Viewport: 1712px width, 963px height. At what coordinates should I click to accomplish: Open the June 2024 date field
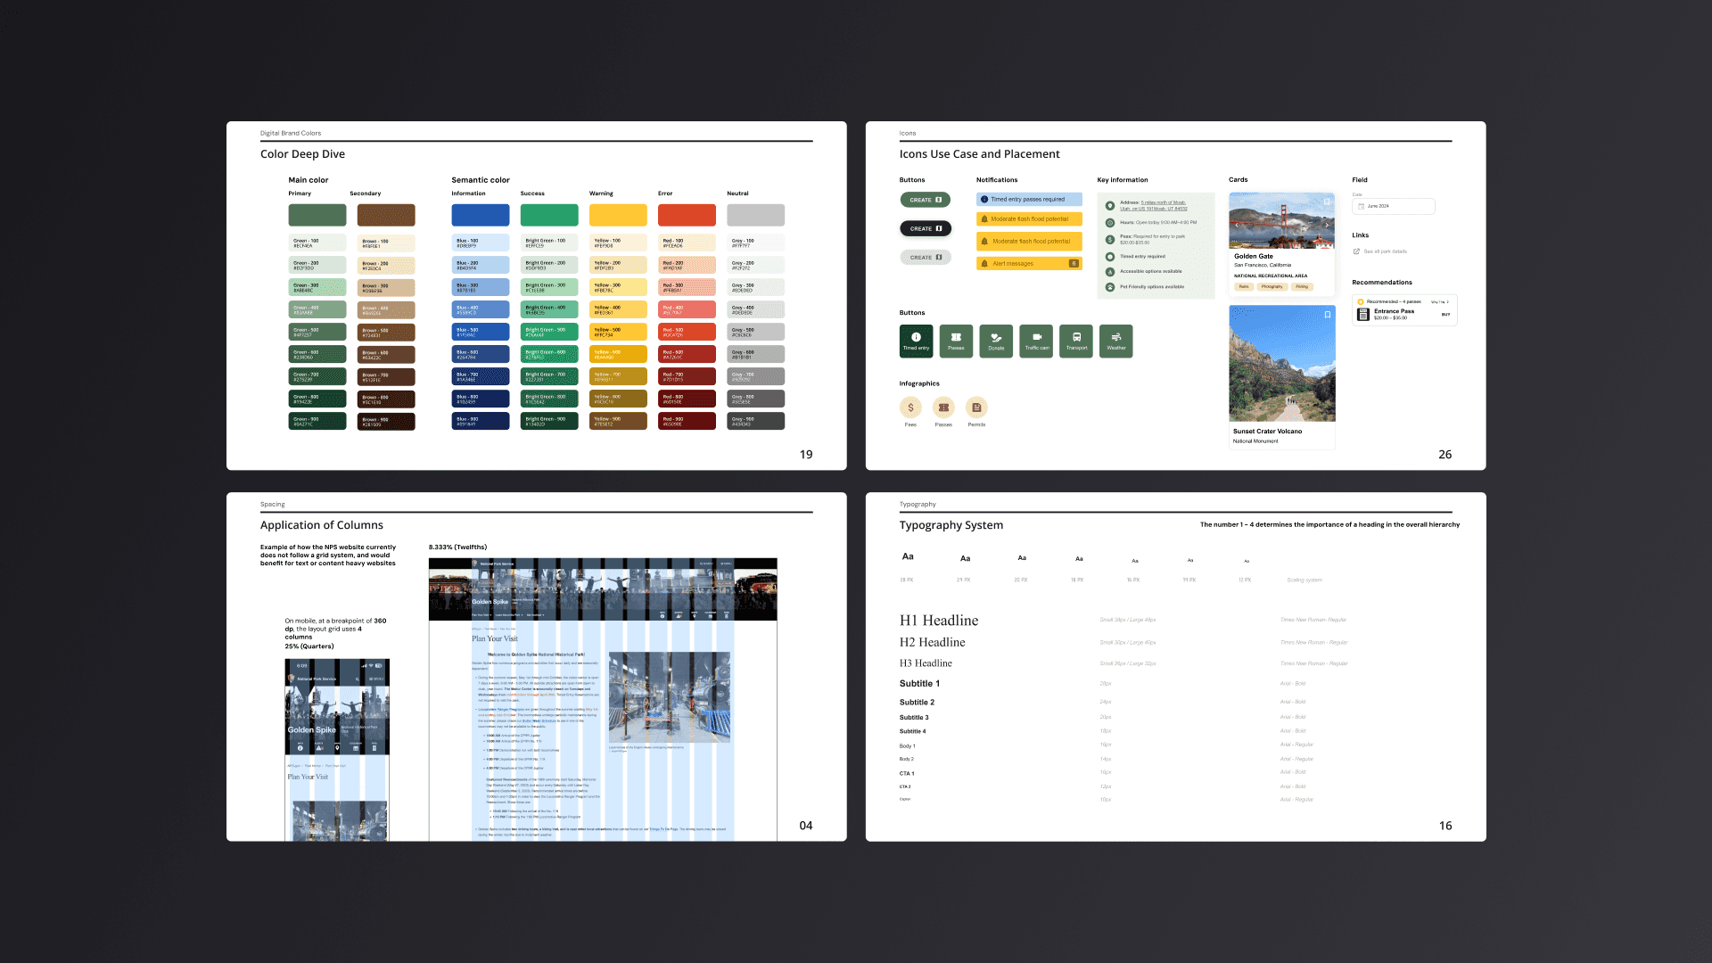pos(1393,206)
